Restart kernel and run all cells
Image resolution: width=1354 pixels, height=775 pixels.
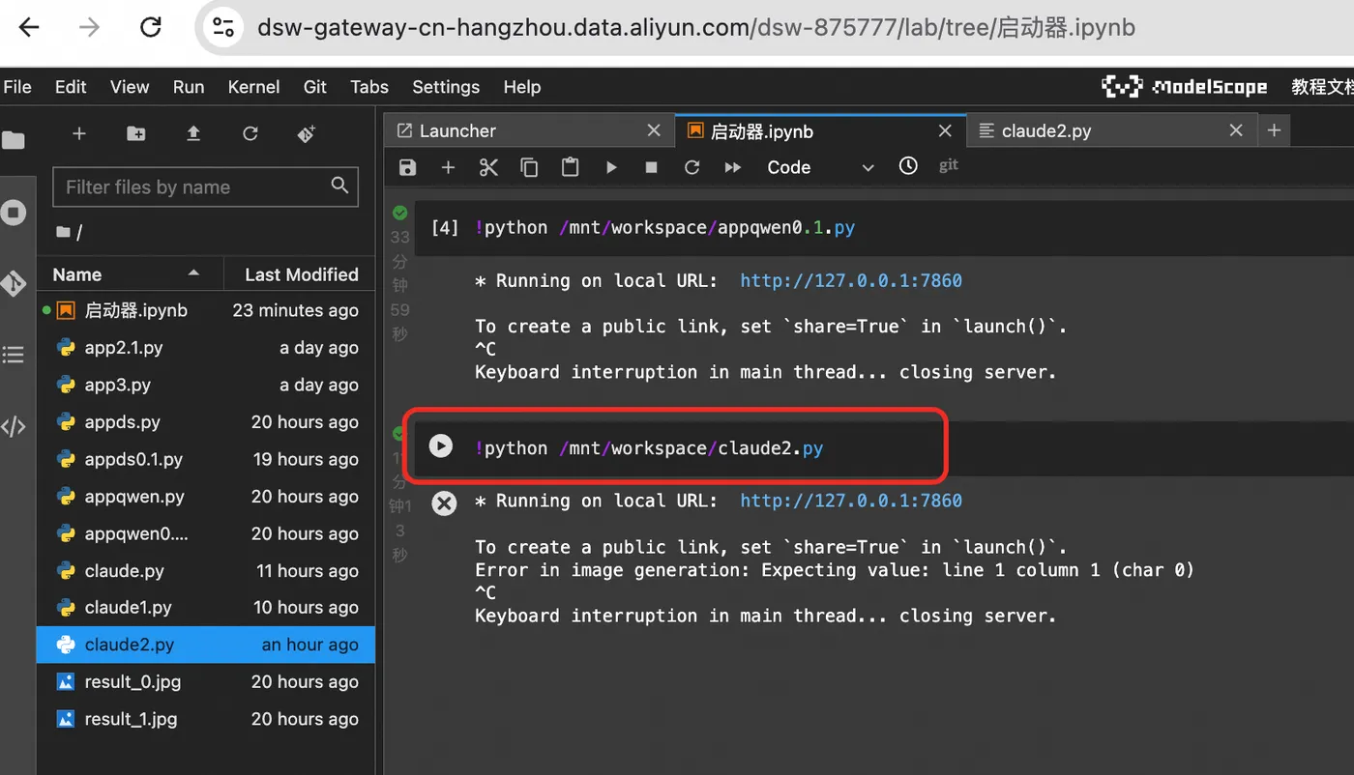(x=733, y=167)
